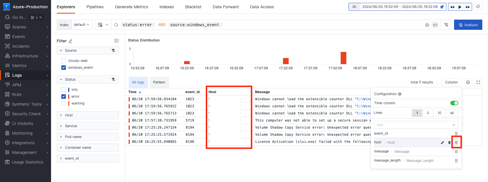
Task: Switch to the Pipelines tab
Action: pyautogui.click(x=95, y=7)
